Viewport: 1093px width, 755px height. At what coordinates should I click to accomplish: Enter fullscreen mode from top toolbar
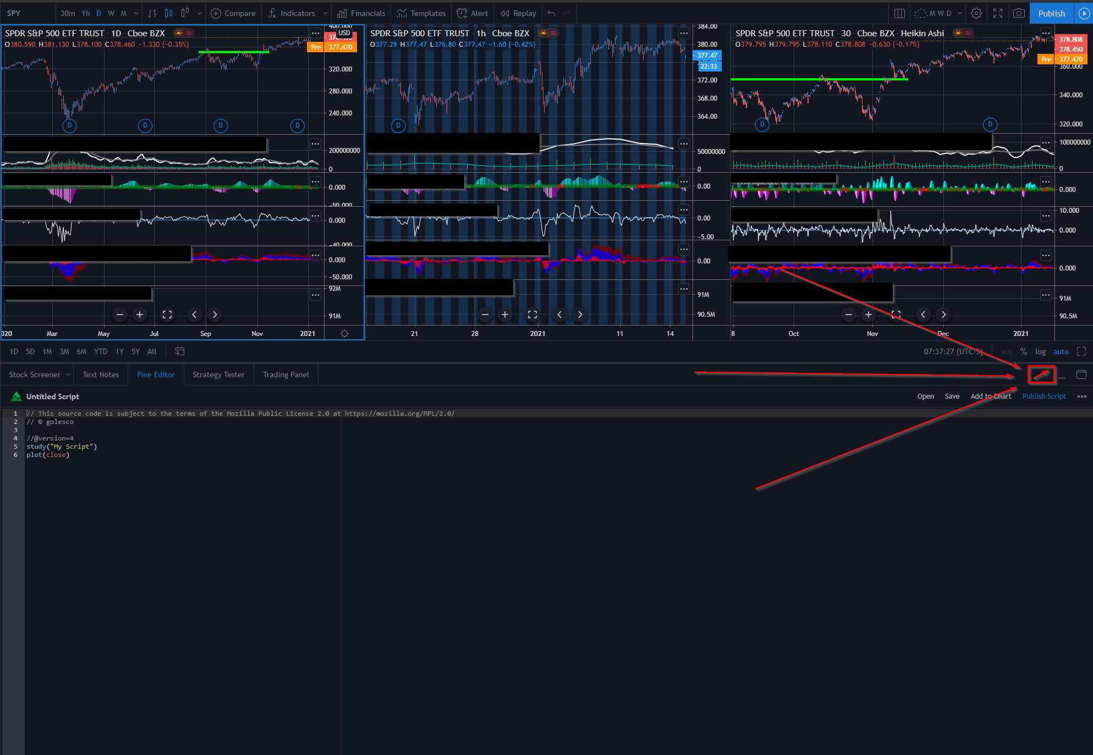point(998,13)
